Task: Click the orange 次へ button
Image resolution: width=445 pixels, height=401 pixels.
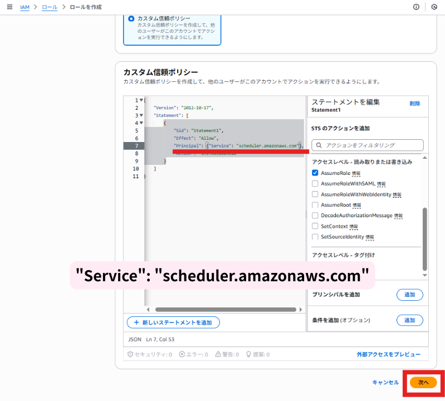Action: pos(423,383)
